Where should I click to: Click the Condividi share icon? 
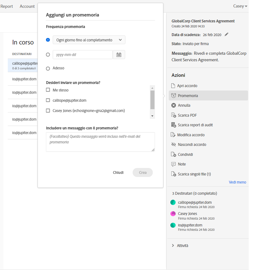(x=173, y=154)
